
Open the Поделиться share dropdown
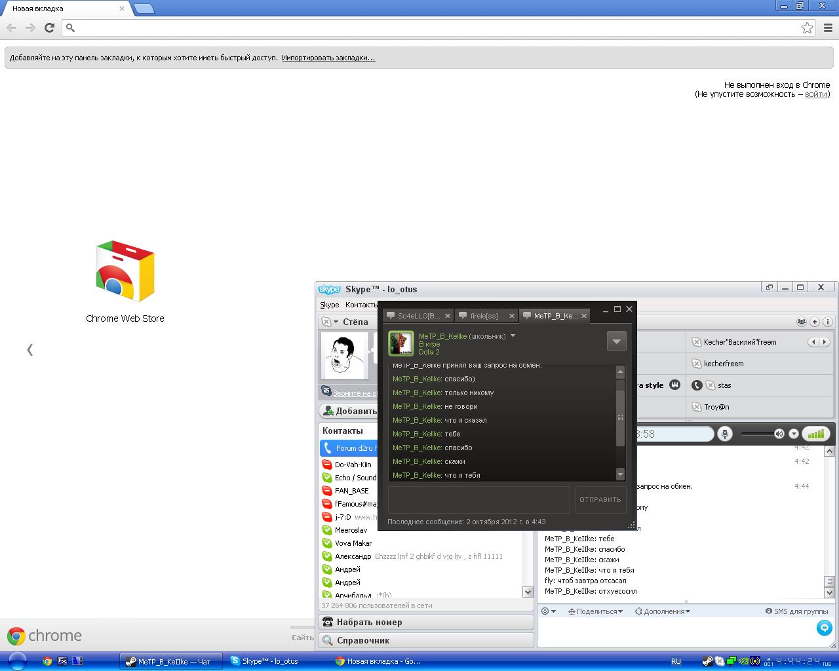[x=596, y=611]
